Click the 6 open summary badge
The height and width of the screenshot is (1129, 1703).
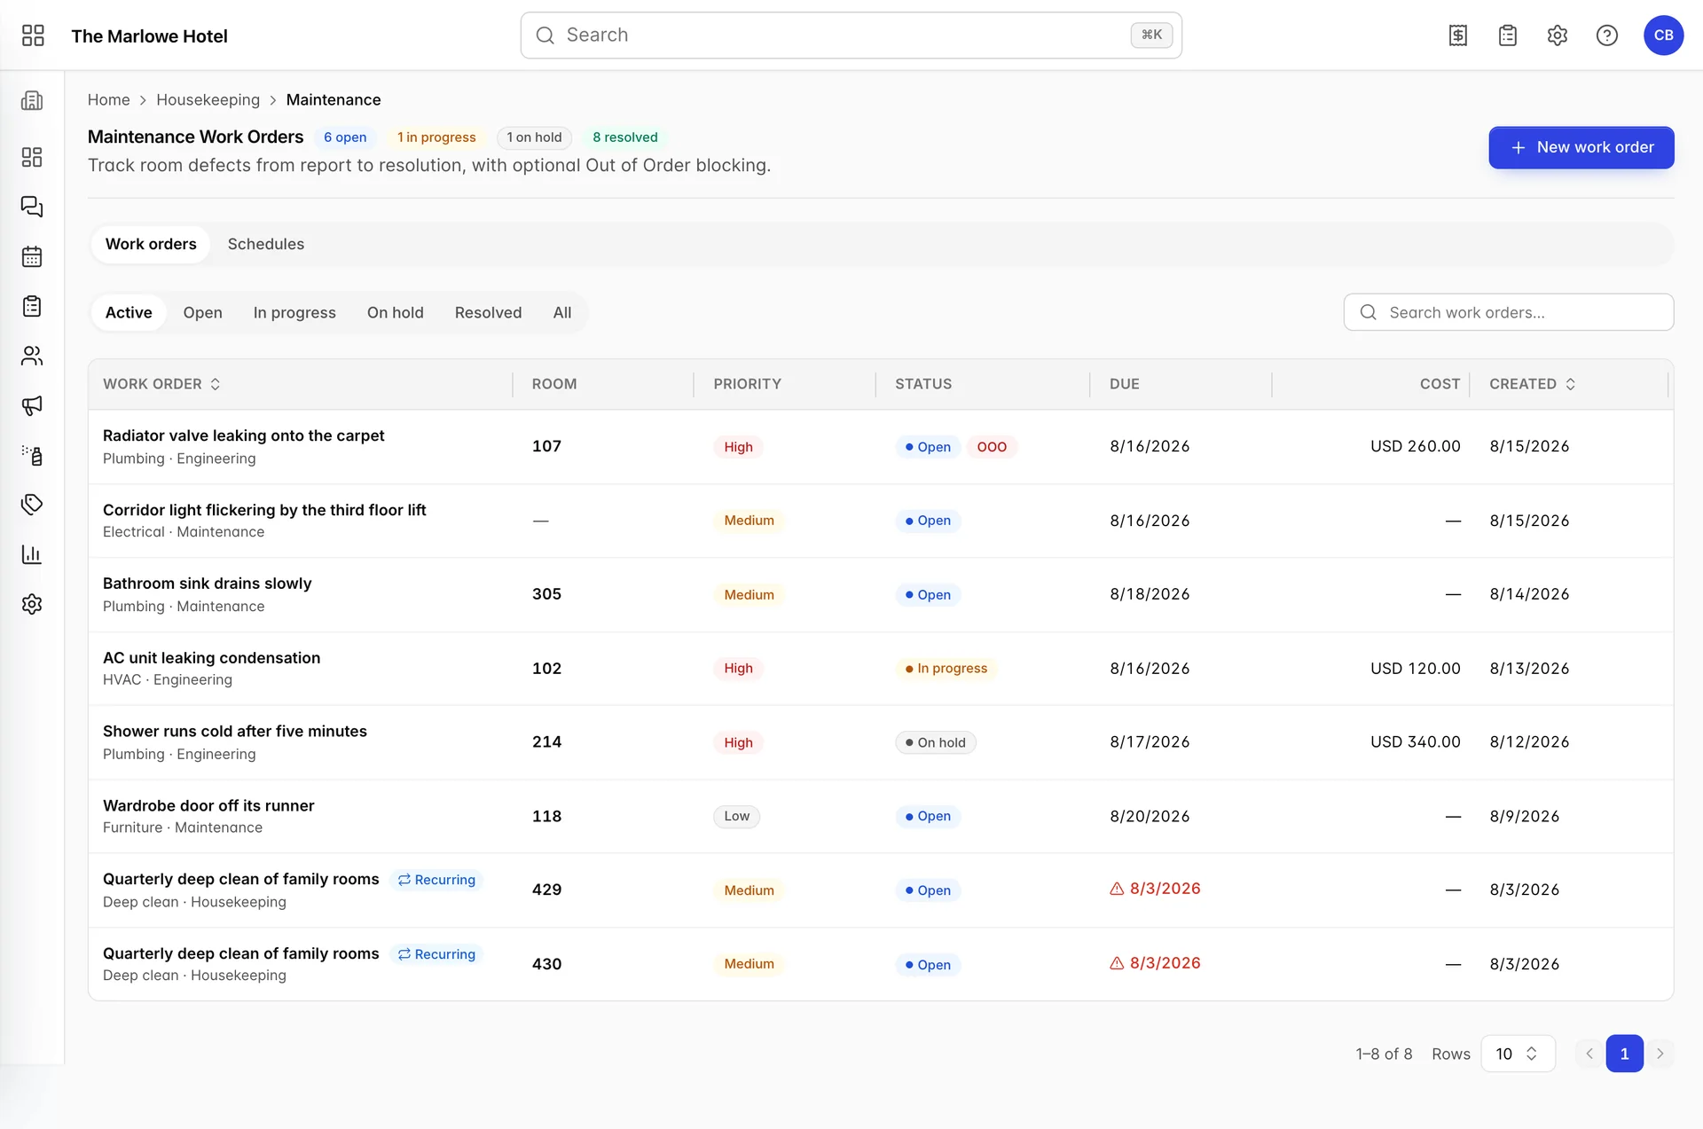coord(345,137)
